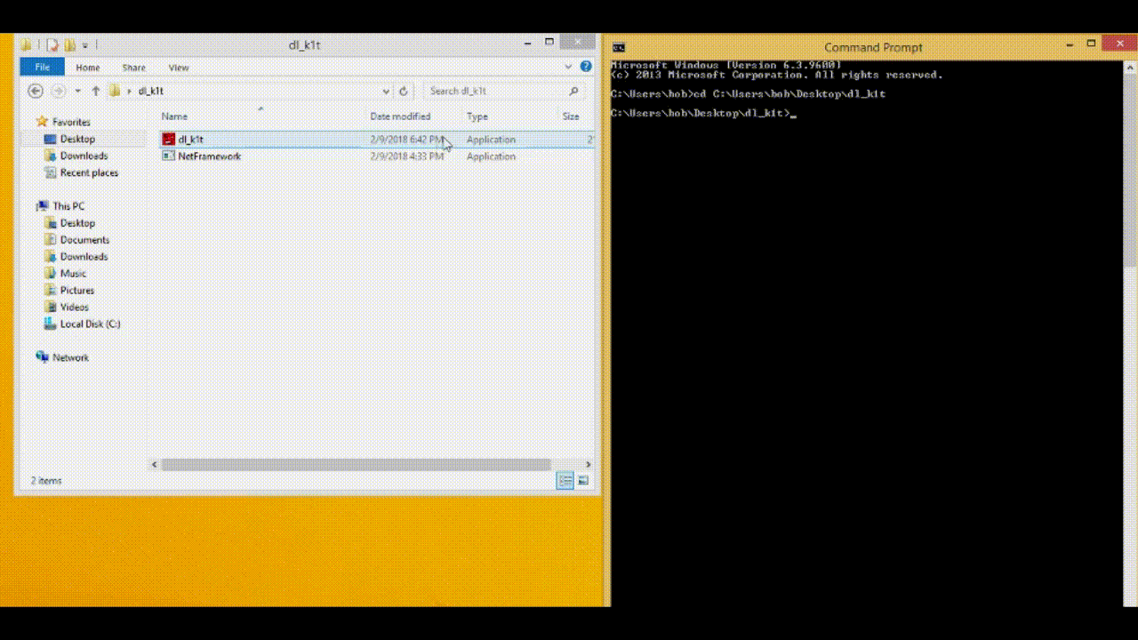Select the Favorites star heading
This screenshot has height=640, width=1138.
coord(62,122)
